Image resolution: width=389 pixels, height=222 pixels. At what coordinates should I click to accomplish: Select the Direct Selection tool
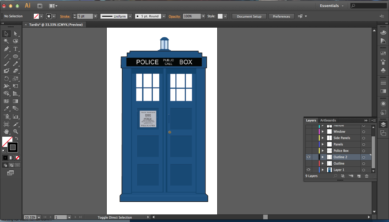click(15, 34)
